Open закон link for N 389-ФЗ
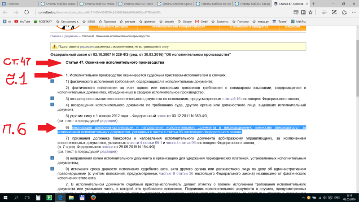This screenshot has height=202, width=359. click(x=162, y=116)
